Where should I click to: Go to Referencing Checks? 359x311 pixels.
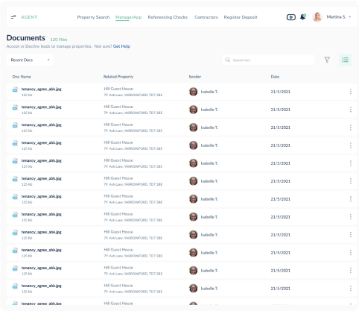coord(168,17)
